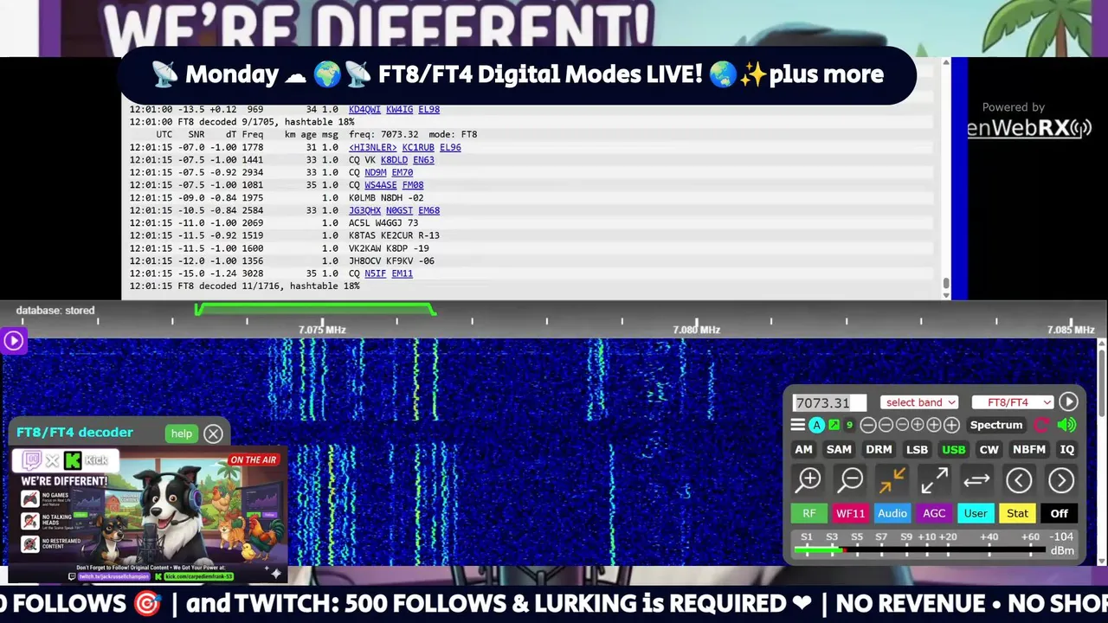Click the orange zoom-to-band arrows icon
This screenshot has height=623, width=1108.
892,479
